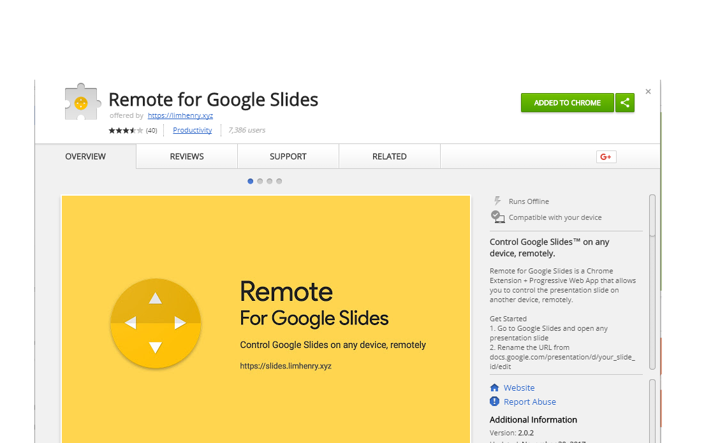
Task: Click the Control Google Slides™ summary heading
Action: pyautogui.click(x=550, y=247)
